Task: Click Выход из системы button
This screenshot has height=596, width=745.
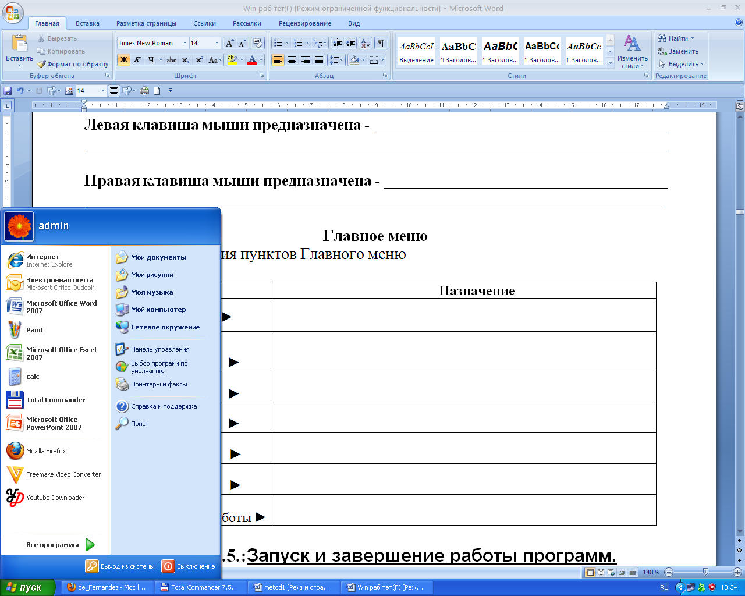Action: tap(120, 566)
